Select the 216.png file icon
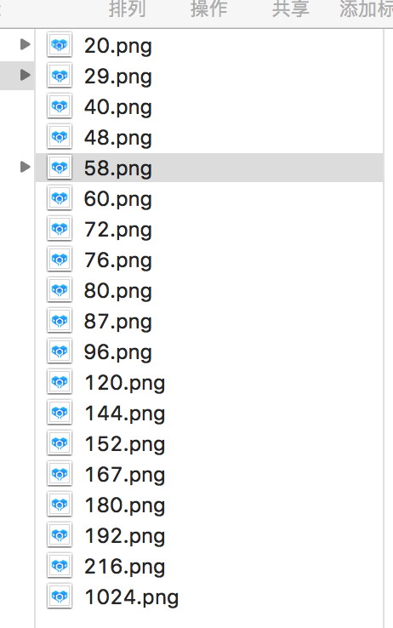 pos(60,566)
